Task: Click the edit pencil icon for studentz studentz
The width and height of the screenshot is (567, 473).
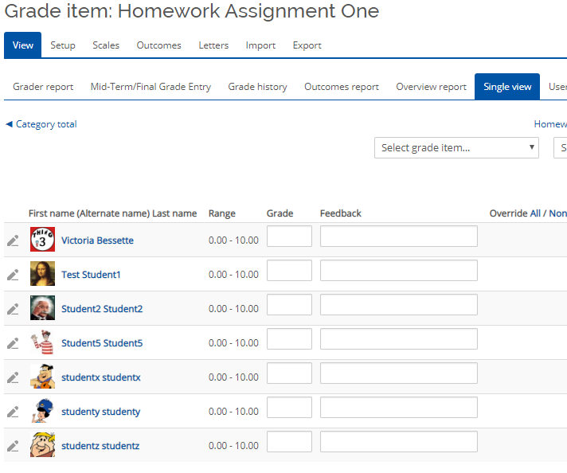Action: [x=13, y=446]
